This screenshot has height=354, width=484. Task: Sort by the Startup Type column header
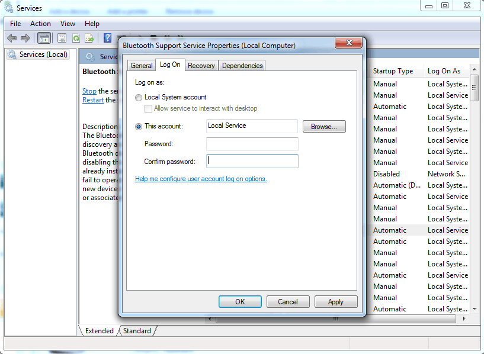click(x=397, y=71)
